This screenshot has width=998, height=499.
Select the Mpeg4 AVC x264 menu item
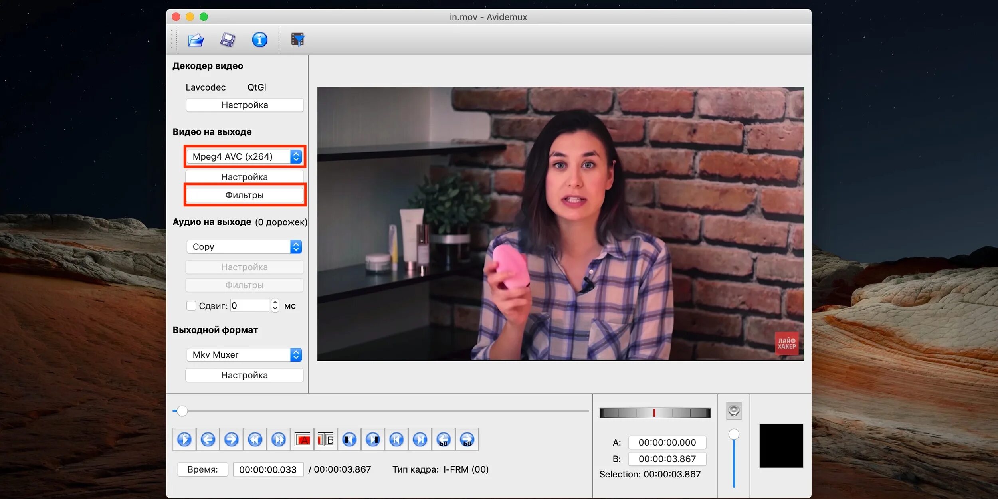(244, 156)
